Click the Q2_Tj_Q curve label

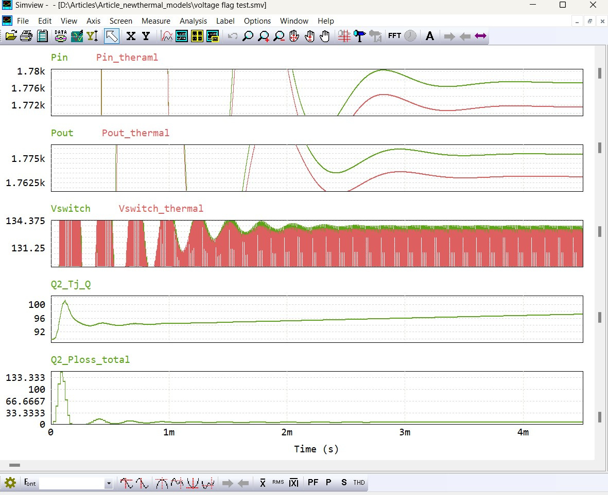[71, 284]
